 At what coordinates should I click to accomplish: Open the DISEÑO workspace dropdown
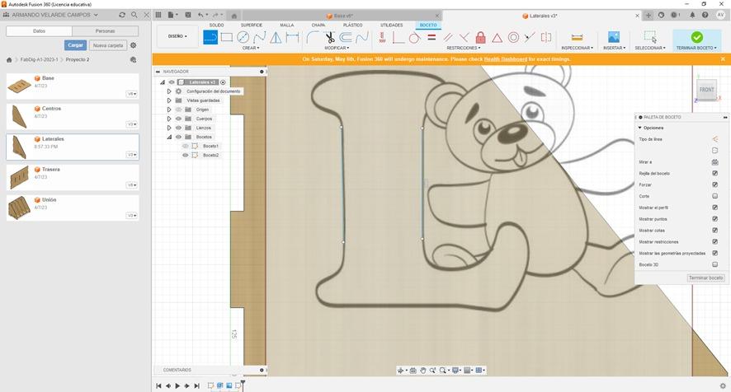[x=177, y=36]
